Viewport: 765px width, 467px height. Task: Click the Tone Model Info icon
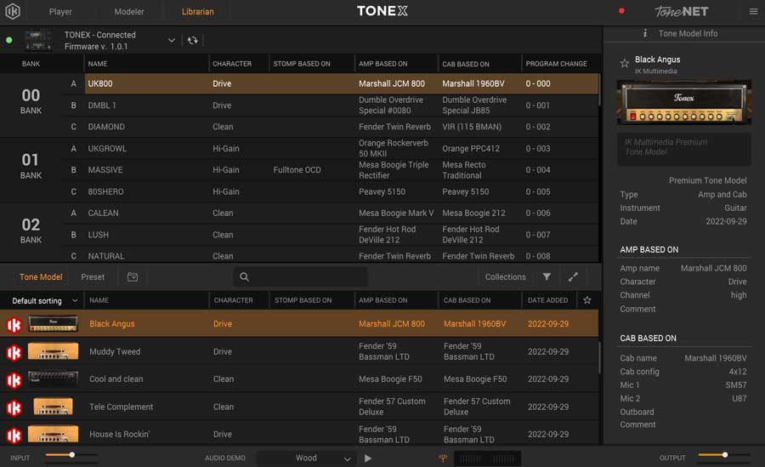tap(645, 33)
